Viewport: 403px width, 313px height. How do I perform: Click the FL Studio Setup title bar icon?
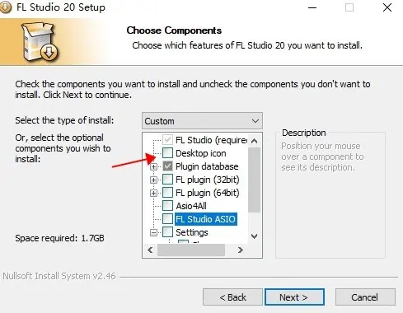[x=6, y=7]
